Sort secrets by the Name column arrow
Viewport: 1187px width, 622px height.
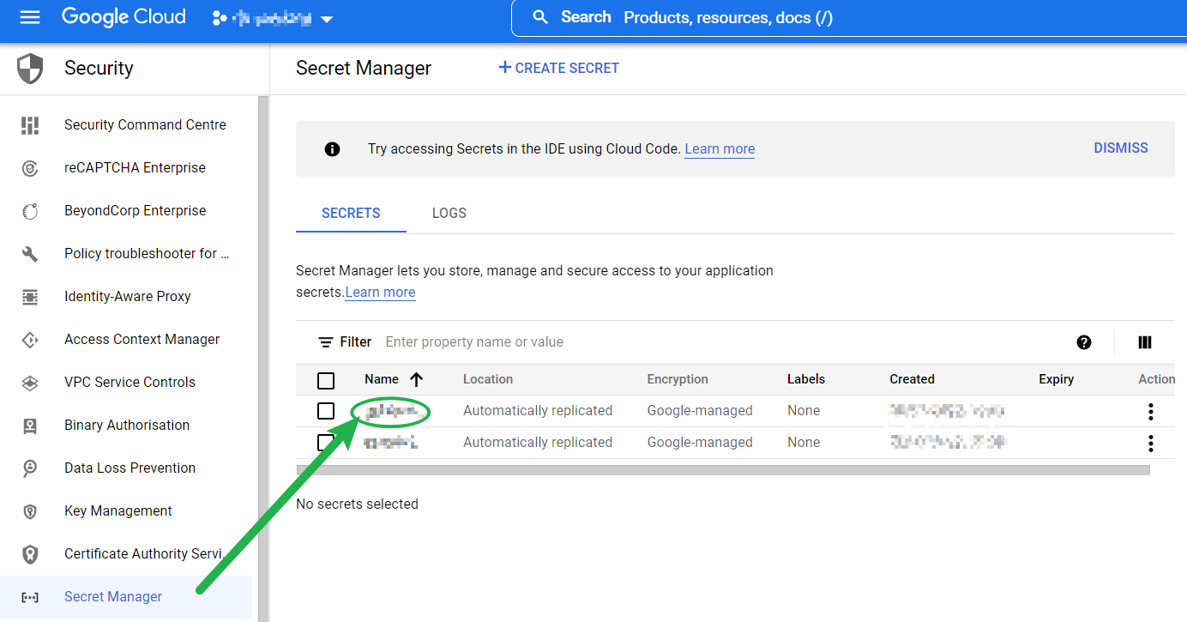[417, 379]
